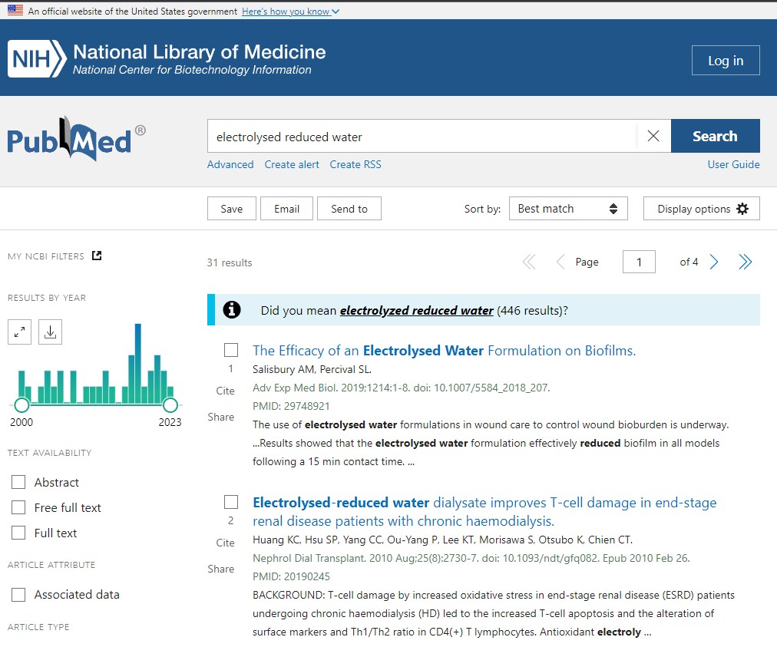Follow the electrolyzed reduced water suggestion
Screen dimensions: 777x647
416,311
